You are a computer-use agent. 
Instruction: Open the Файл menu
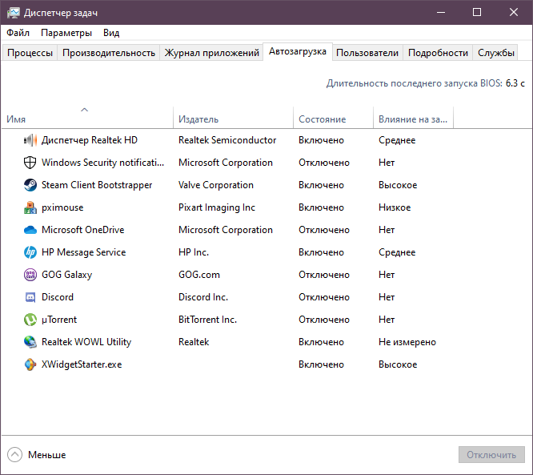click(18, 33)
